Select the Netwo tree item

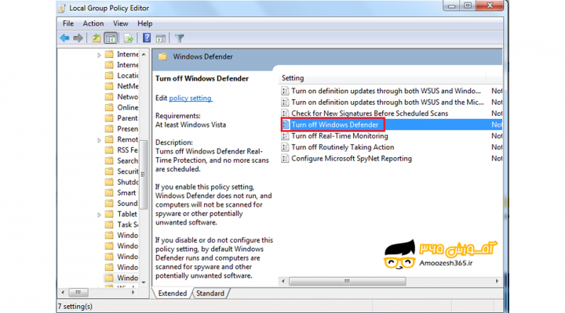pos(128,97)
